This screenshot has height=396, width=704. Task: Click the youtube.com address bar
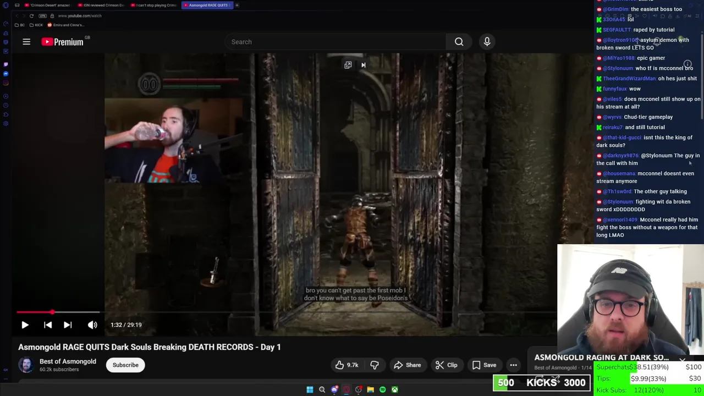pyautogui.click(x=79, y=16)
